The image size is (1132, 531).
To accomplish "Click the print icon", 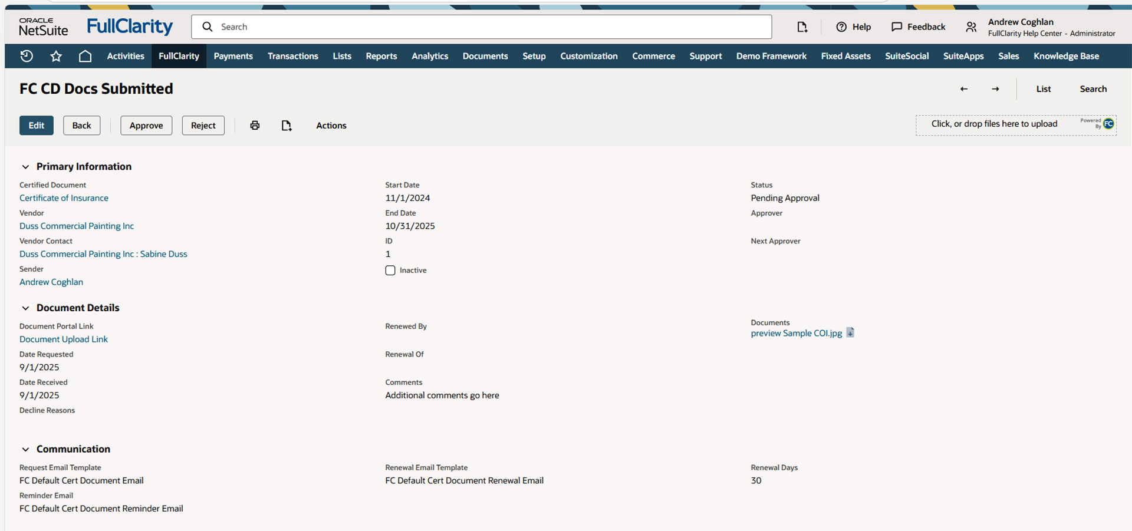I will [255, 126].
